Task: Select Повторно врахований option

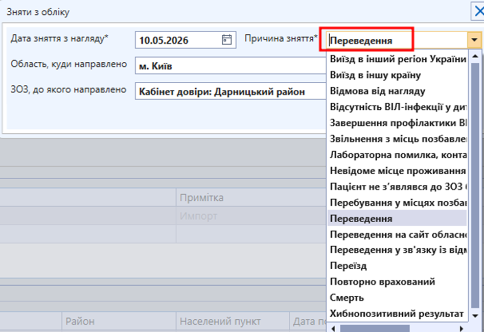Action: coord(398,281)
